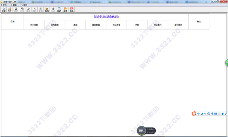Toggle Sogou punctuation mode icon
The height and width of the screenshot is (137, 228).
[205, 114]
